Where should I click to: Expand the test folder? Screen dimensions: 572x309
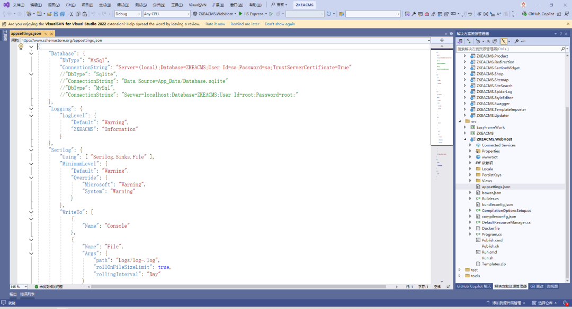pyautogui.click(x=460, y=270)
